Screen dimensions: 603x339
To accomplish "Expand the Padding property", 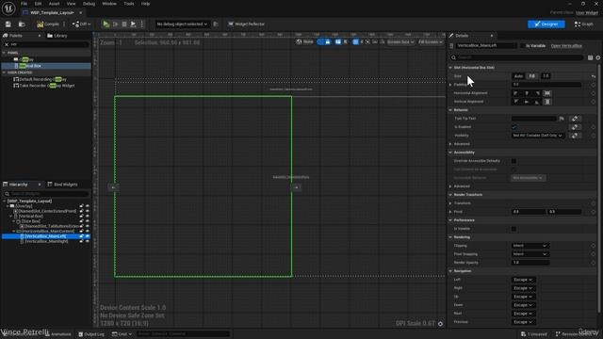I will (450, 85).
